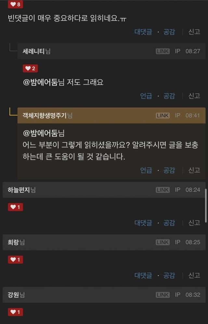Click the heart badge showing 8 likes
Viewport: 208px width, 324px height.
click(15, 4)
